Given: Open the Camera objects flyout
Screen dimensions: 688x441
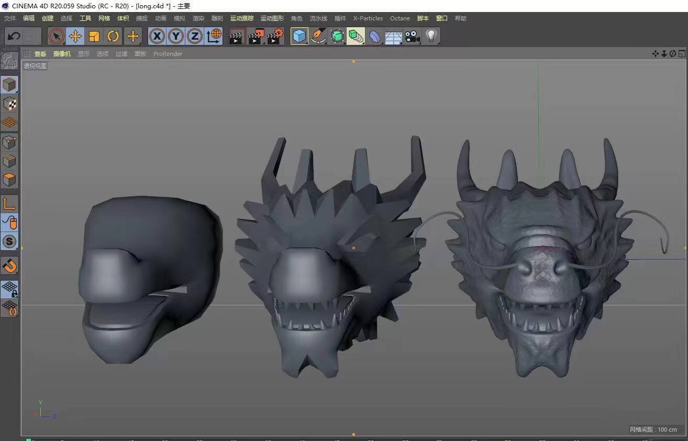Looking at the screenshot, I should pos(413,36).
